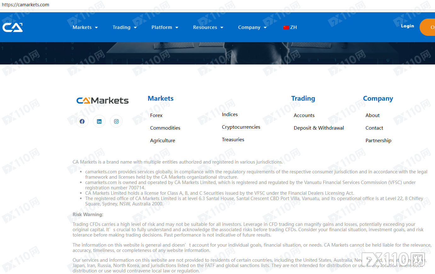Click 'The information on this website is general' paragraph

(x=252, y=248)
